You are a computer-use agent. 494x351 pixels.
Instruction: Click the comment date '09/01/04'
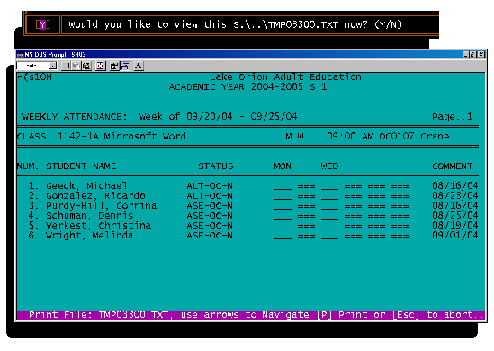(x=455, y=236)
